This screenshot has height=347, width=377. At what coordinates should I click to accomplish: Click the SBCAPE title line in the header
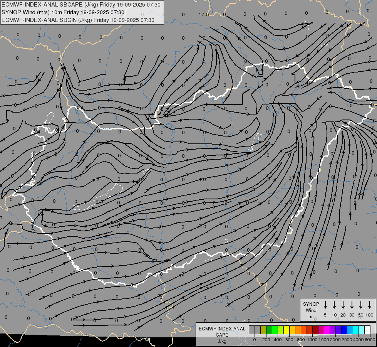click(81, 5)
